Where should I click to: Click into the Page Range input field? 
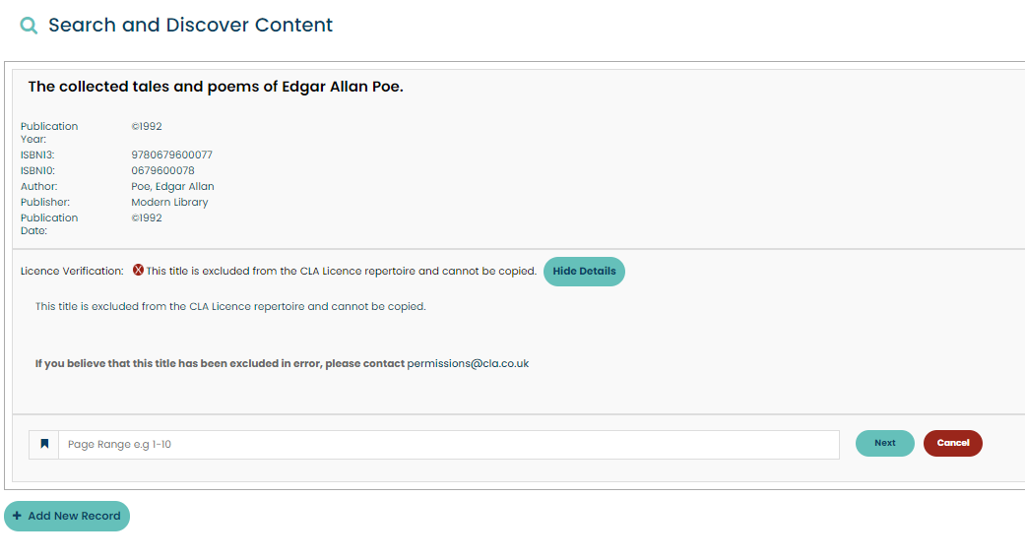pos(448,445)
